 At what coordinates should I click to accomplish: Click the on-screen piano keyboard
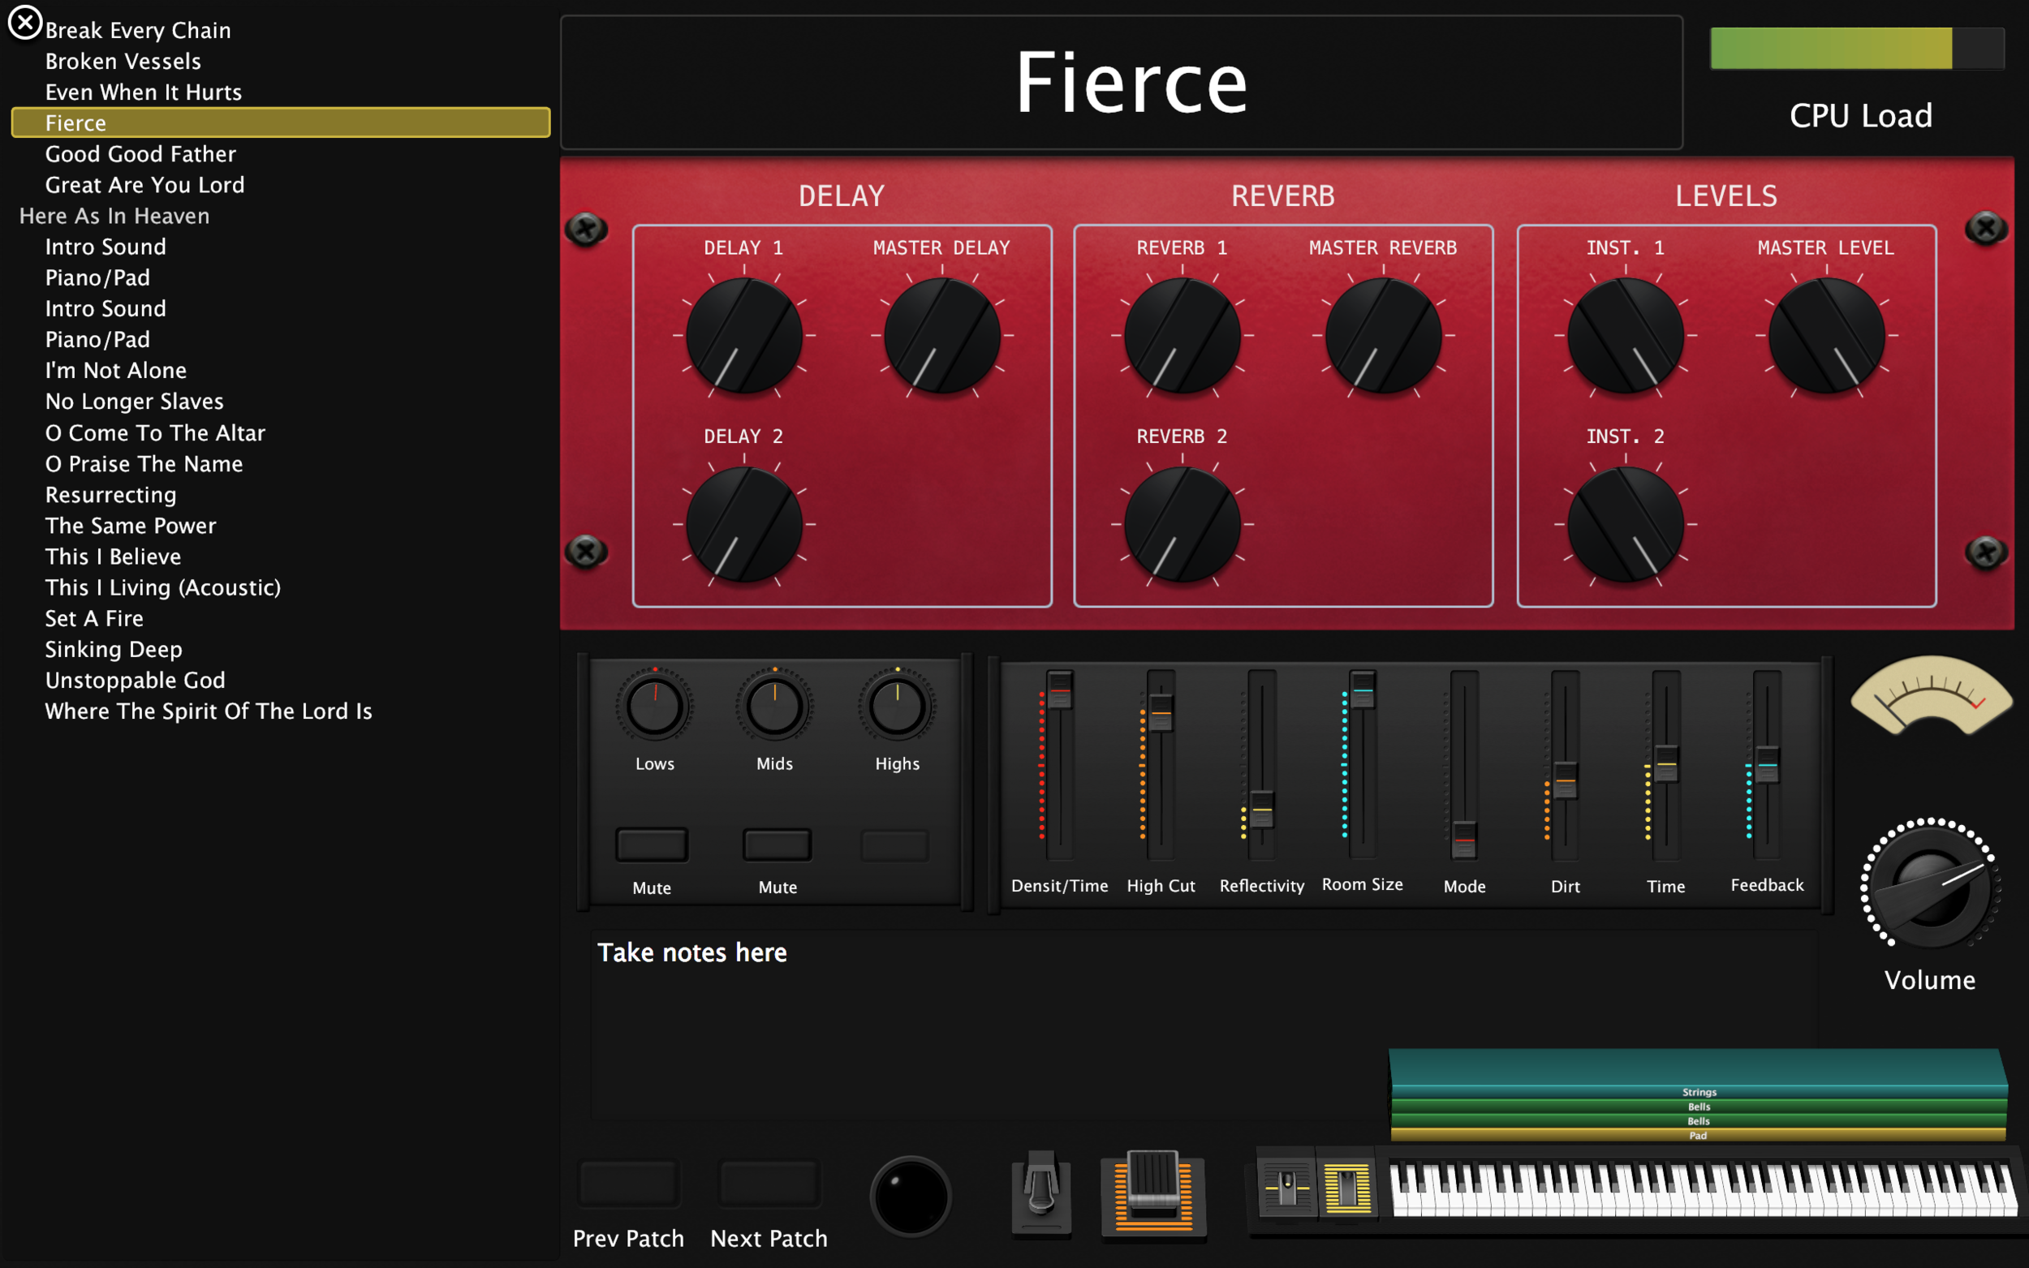click(1703, 1188)
